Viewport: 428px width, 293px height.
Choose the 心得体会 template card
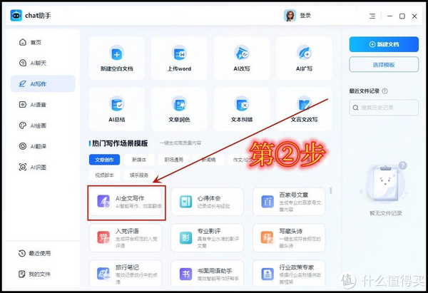(x=207, y=202)
